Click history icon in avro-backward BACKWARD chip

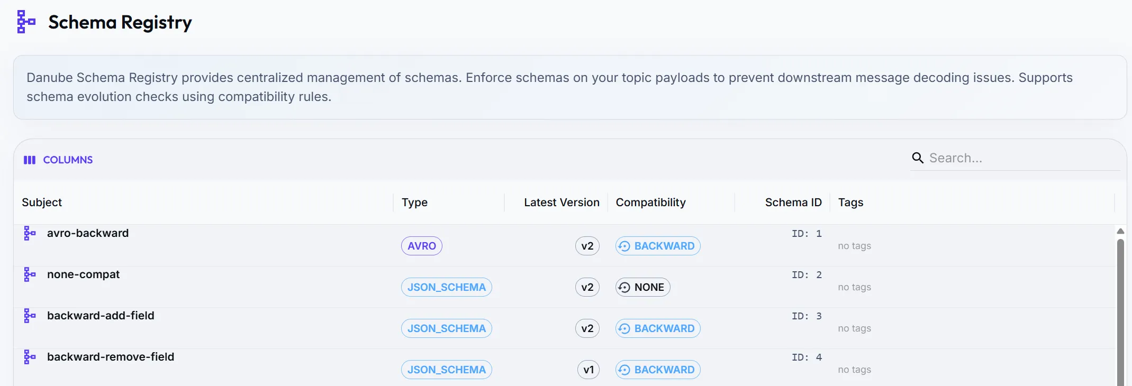624,246
